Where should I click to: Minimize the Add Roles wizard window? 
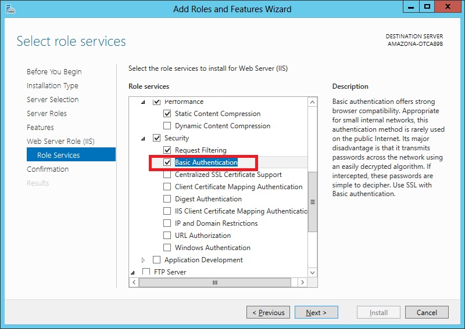(411, 7)
